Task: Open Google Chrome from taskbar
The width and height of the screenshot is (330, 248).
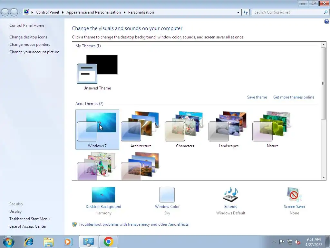Action: point(108,242)
